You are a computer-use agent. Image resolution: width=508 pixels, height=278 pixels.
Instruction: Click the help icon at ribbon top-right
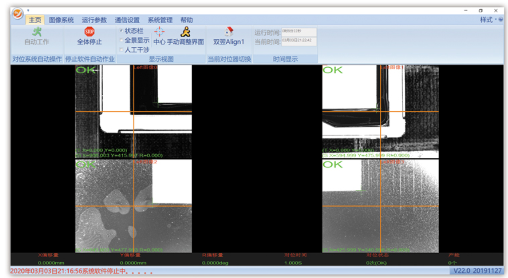(x=501, y=20)
